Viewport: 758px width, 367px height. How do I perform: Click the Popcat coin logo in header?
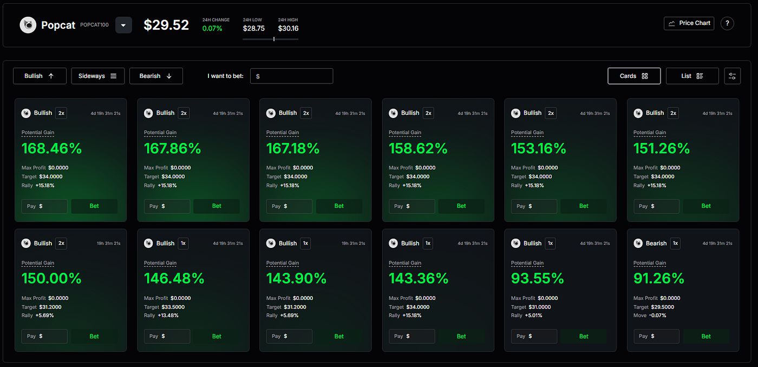(28, 25)
